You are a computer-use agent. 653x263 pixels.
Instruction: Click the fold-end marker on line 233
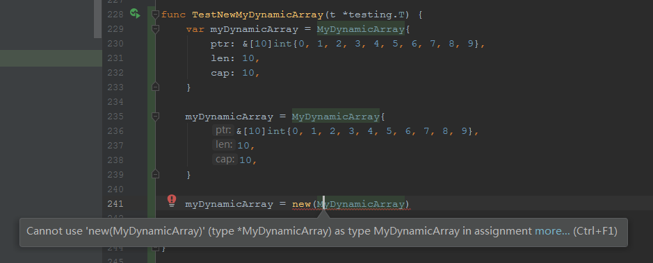pos(155,87)
